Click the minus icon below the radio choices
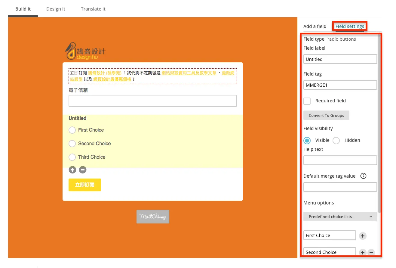396x268 pixels. [83, 170]
